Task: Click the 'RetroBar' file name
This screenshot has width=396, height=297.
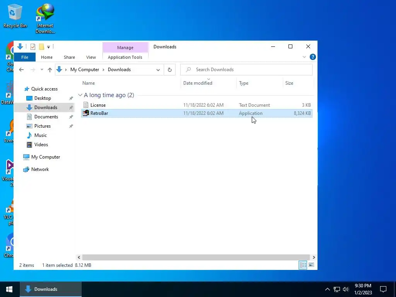Action: [x=99, y=113]
